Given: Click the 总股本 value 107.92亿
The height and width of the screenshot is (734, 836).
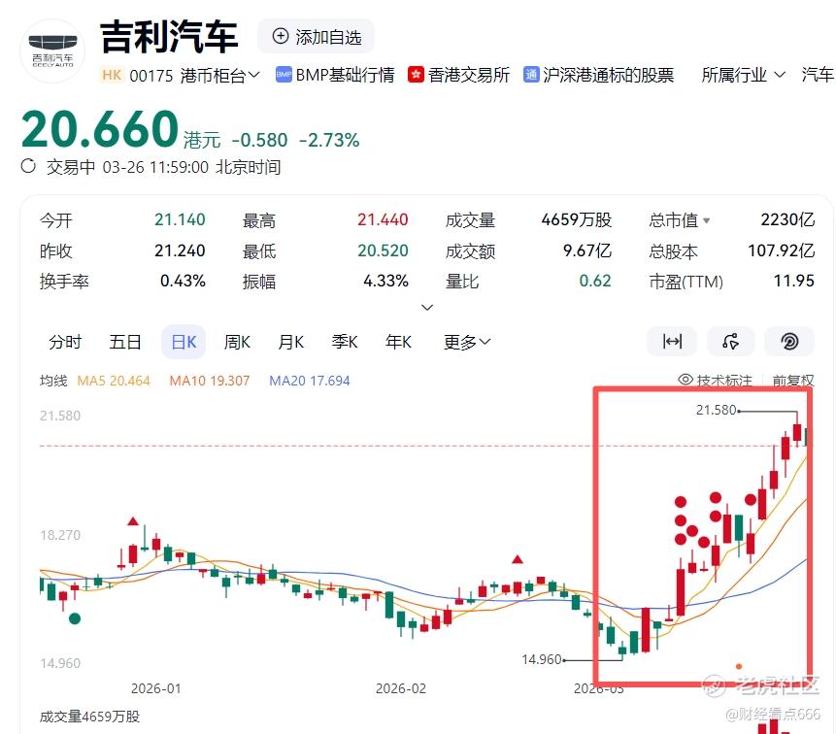Looking at the screenshot, I should click(x=781, y=250).
